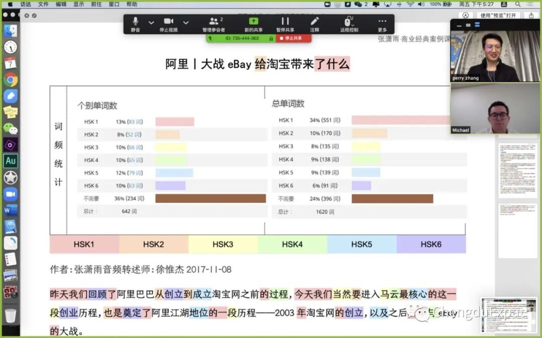The image size is (542, 338).
Task: Click the red 停止共享 button
Action: pyautogui.click(x=294, y=38)
